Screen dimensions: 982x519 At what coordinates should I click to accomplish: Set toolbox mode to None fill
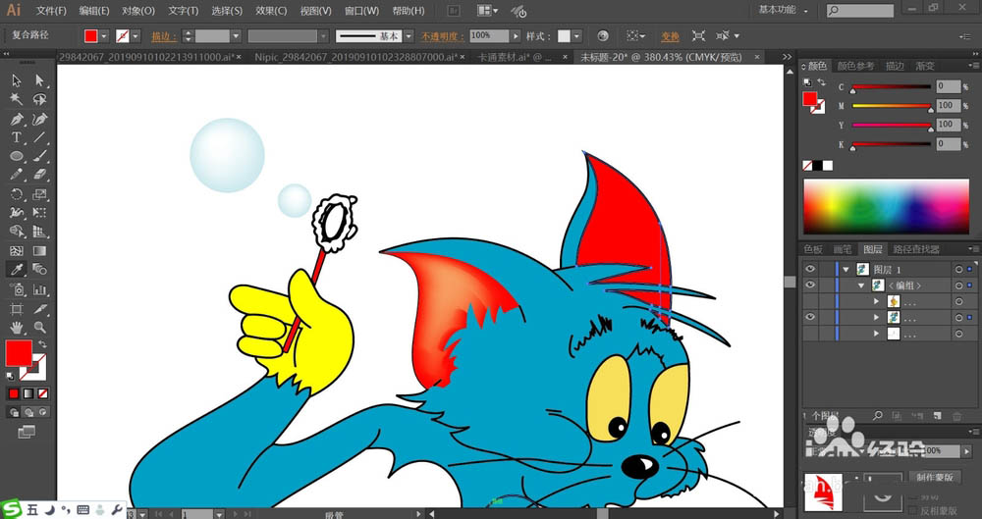42,393
